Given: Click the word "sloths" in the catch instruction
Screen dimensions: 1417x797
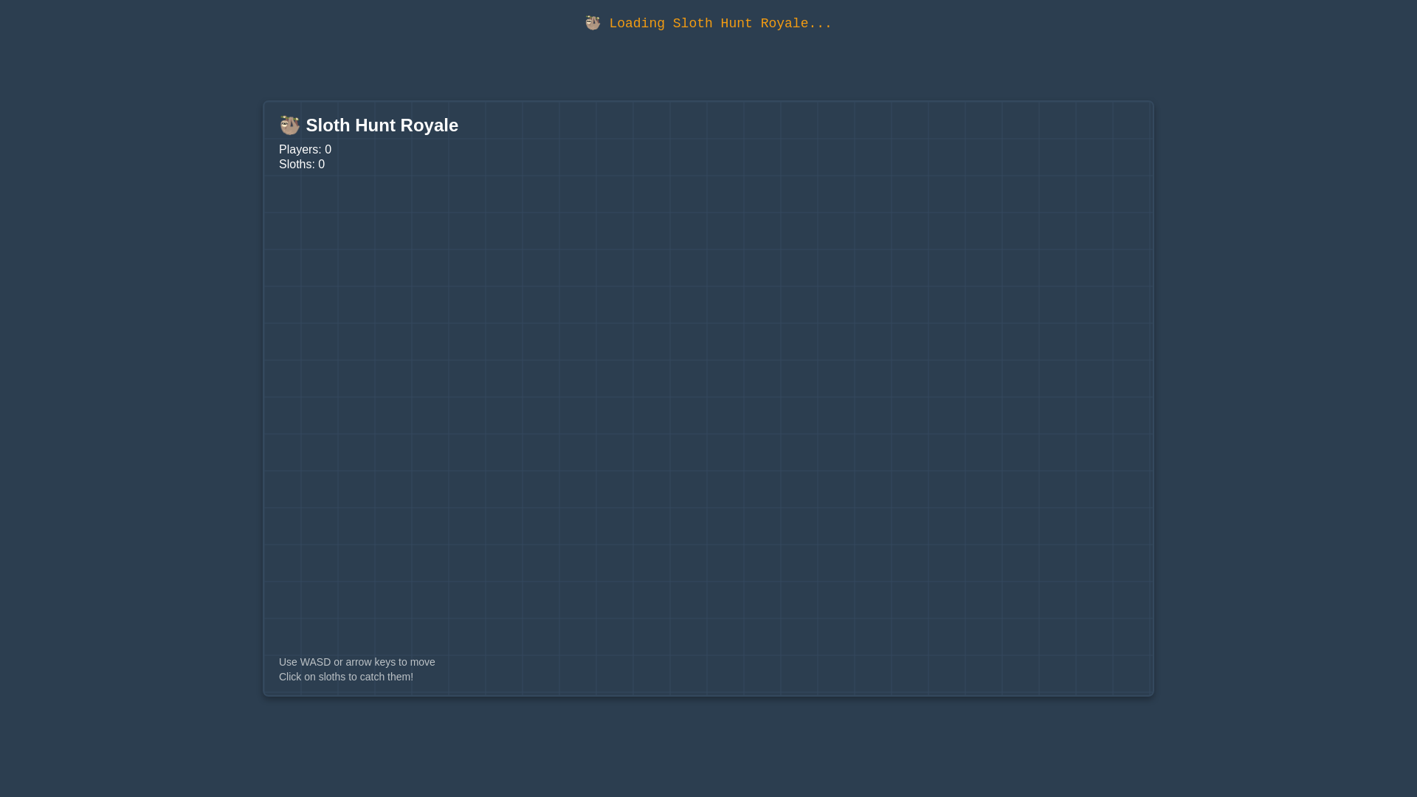Looking at the screenshot, I should (332, 677).
